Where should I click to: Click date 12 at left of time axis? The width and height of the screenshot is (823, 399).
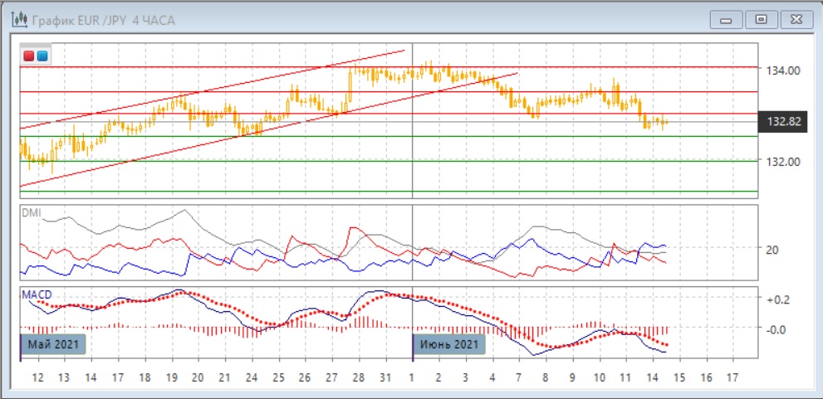[x=37, y=377]
